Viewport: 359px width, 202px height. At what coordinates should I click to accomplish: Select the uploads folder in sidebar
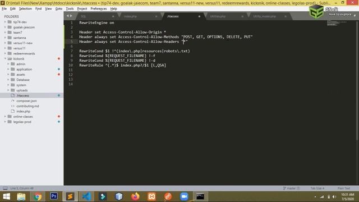click(x=22, y=90)
